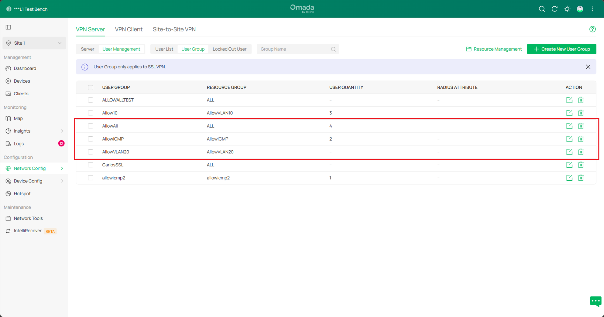Switch to the VPN Server tab

pyautogui.click(x=90, y=29)
